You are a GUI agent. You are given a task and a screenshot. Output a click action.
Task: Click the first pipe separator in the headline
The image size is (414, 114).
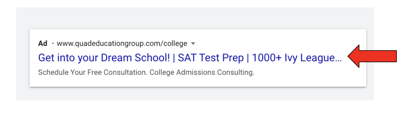pos(174,58)
